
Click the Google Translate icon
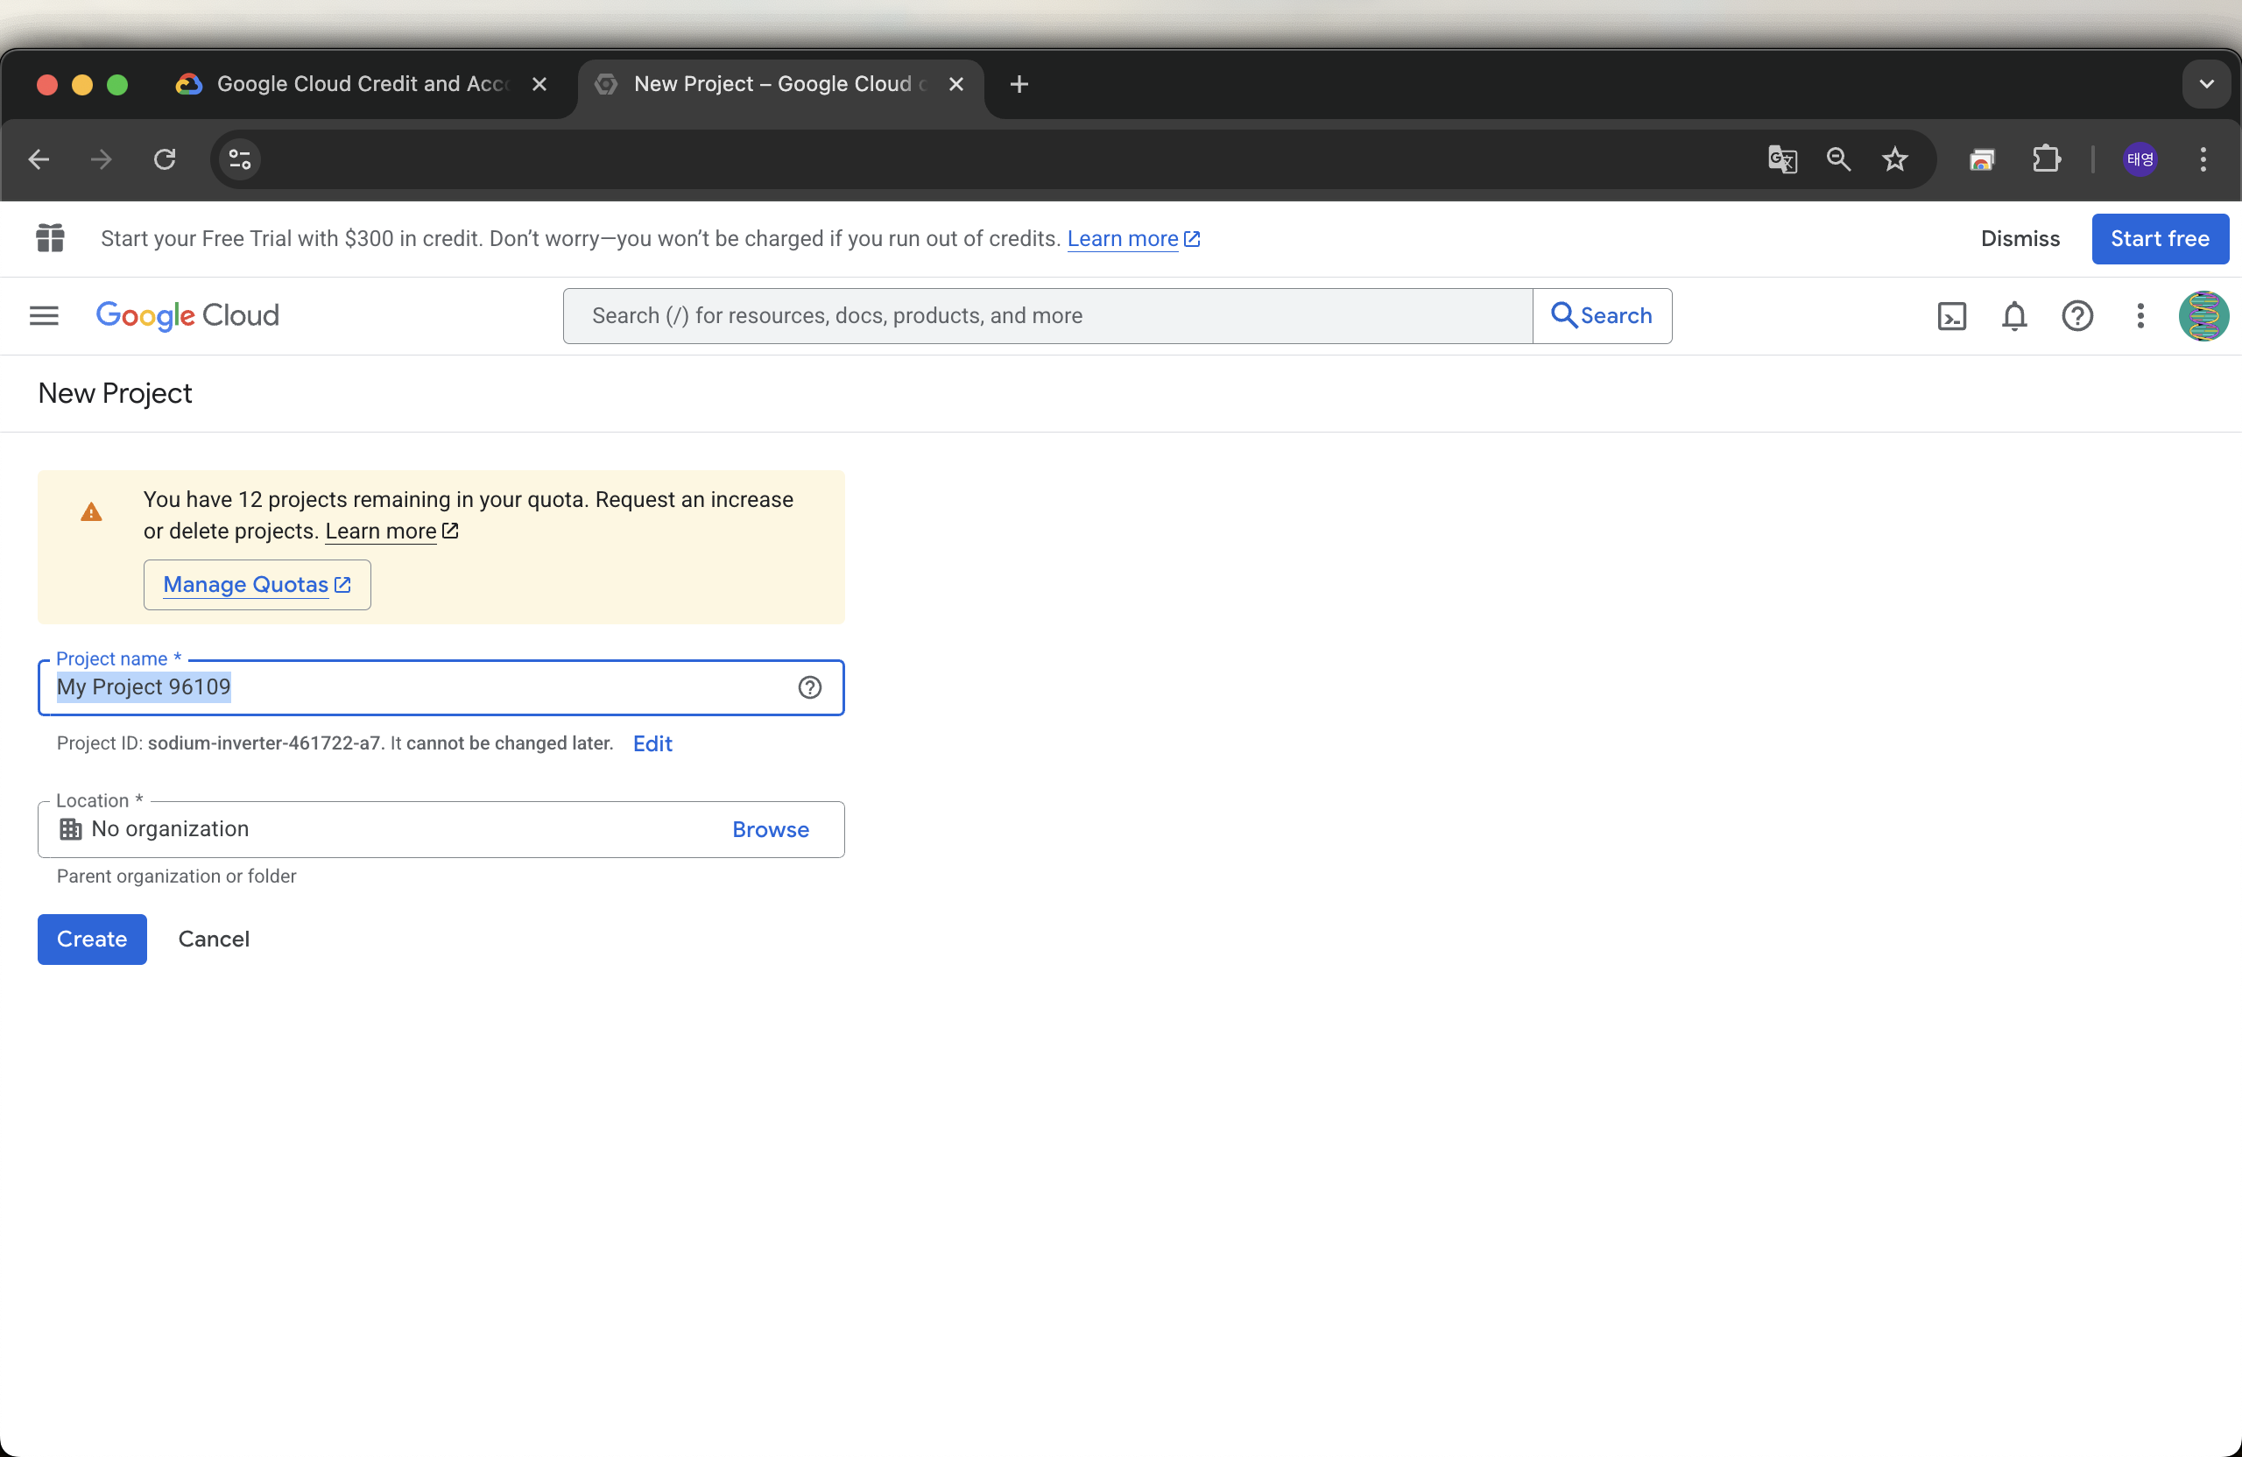coord(1782,159)
